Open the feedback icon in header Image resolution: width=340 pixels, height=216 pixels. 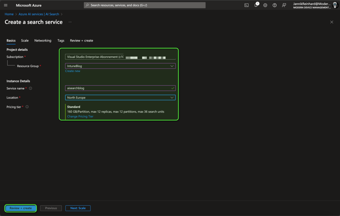click(x=284, y=5)
